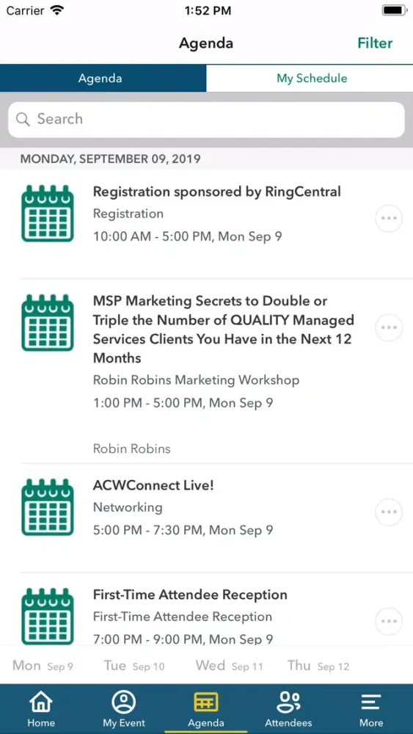Open the More menu icon
This screenshot has width=413, height=734.
point(371,702)
